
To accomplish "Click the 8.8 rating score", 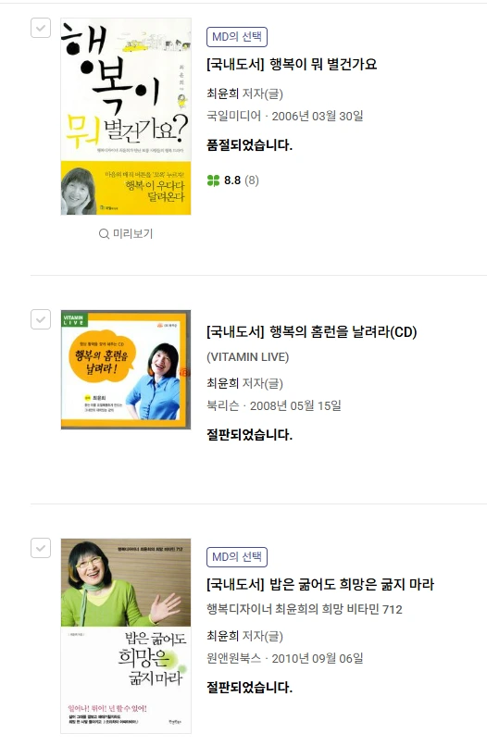I will pos(232,180).
